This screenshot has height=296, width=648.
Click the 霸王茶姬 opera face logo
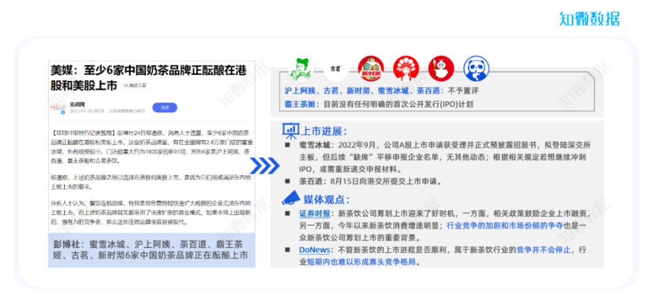tap(406, 69)
